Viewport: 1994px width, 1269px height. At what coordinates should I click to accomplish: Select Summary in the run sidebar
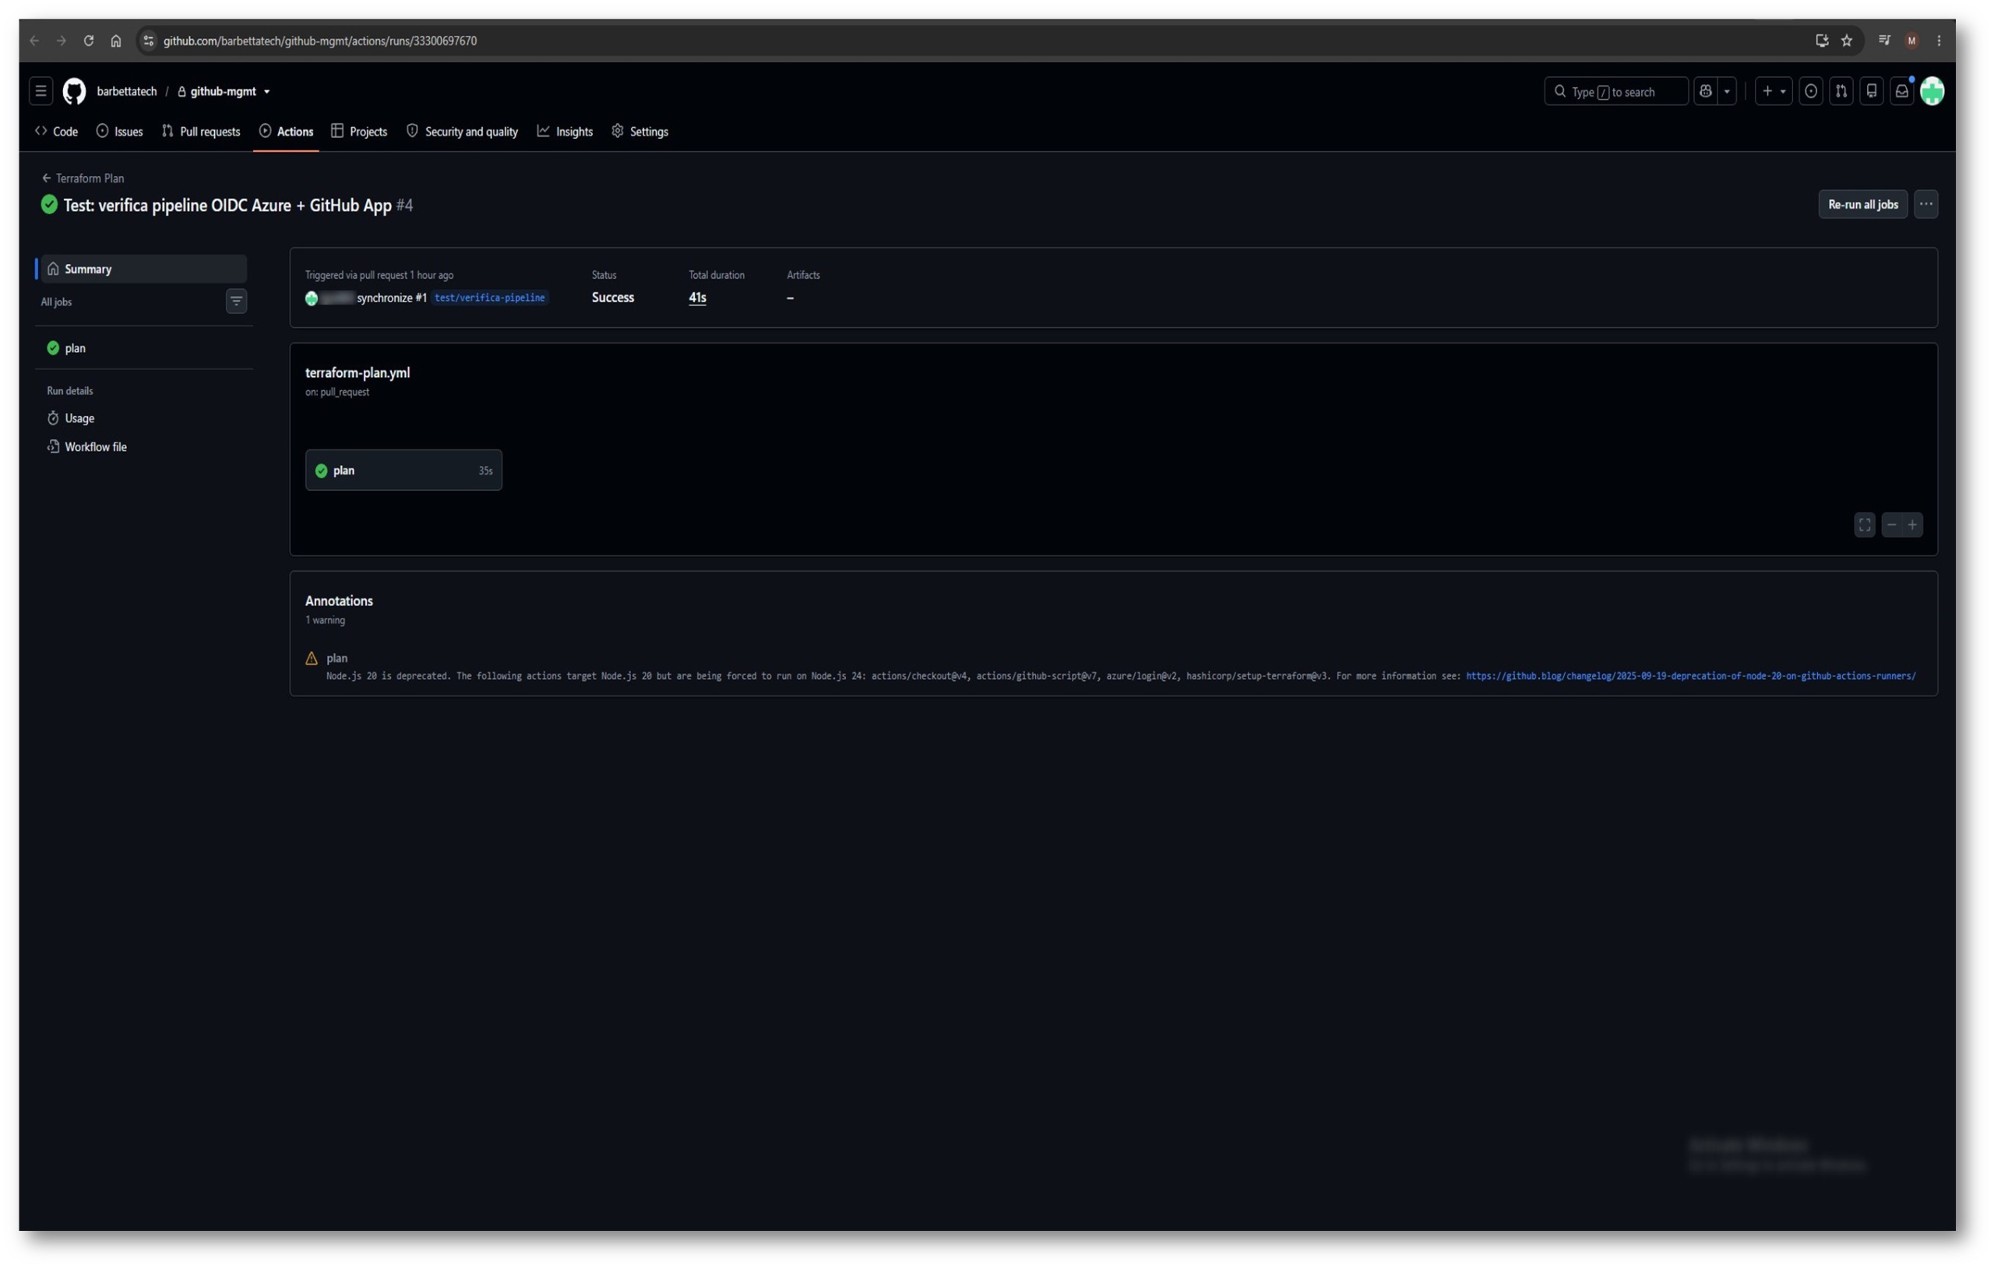[144, 270]
